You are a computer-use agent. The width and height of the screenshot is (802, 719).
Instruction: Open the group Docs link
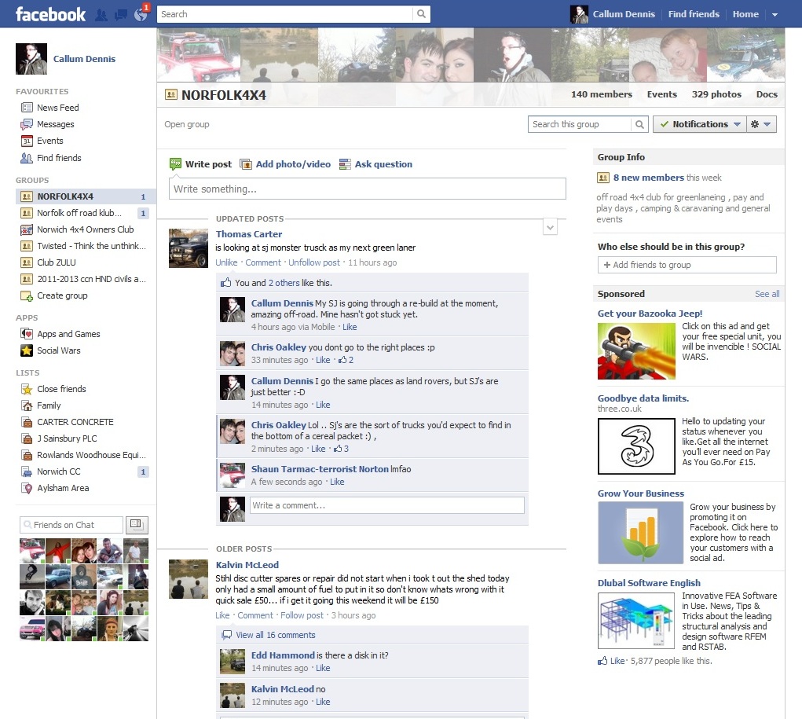click(767, 94)
